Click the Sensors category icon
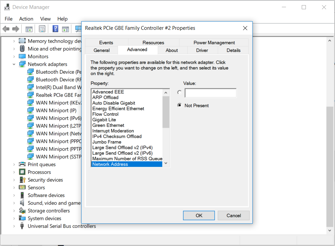Viewport: 335px width, 246px height. [22, 187]
